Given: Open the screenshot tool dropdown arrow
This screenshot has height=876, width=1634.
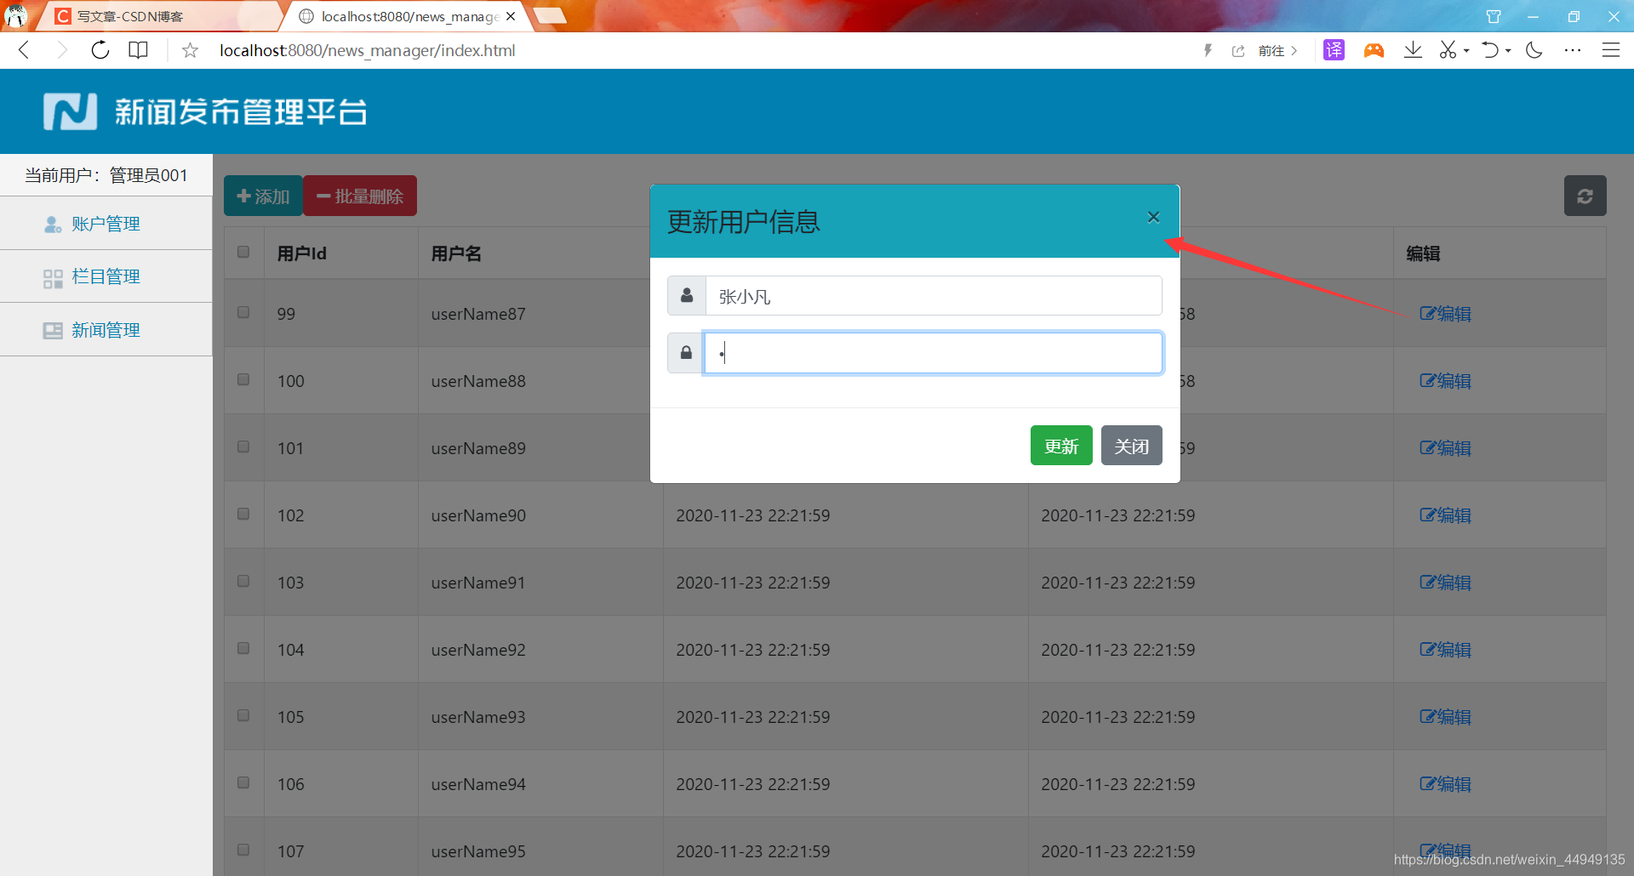Looking at the screenshot, I should 1465,49.
